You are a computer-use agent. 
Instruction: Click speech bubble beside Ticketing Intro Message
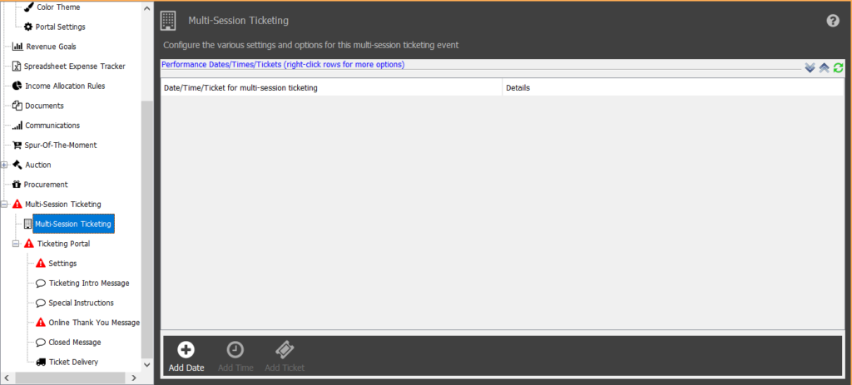click(41, 284)
